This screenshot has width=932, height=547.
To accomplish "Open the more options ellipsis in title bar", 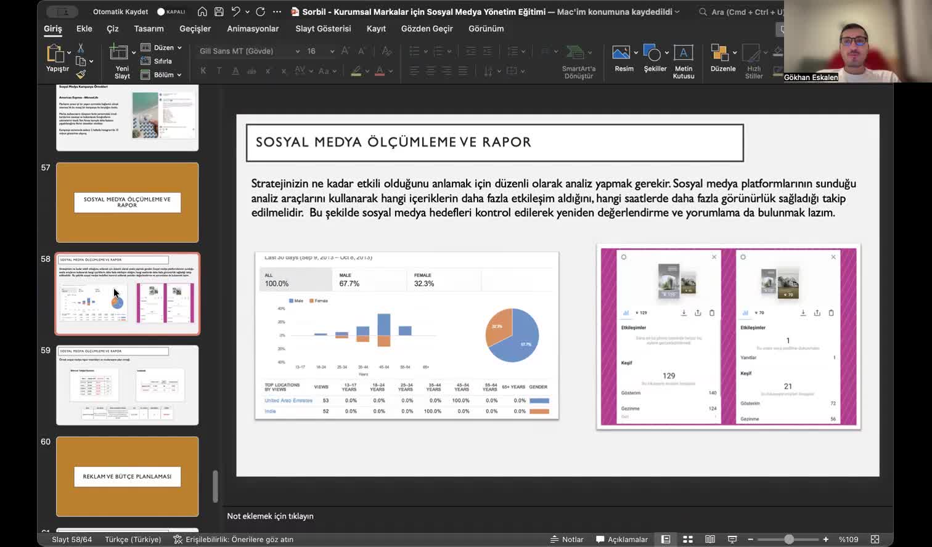I will (x=277, y=12).
